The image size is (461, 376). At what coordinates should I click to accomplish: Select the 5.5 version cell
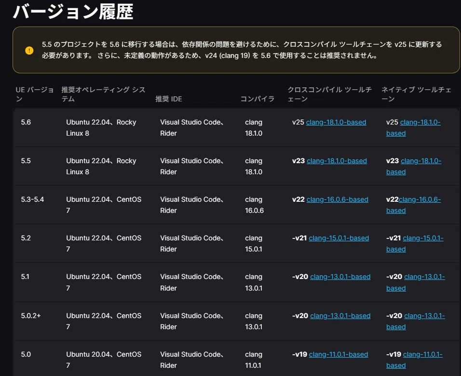(x=26, y=161)
